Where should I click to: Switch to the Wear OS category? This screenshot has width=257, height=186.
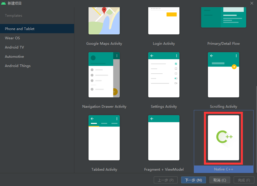coord(12,38)
